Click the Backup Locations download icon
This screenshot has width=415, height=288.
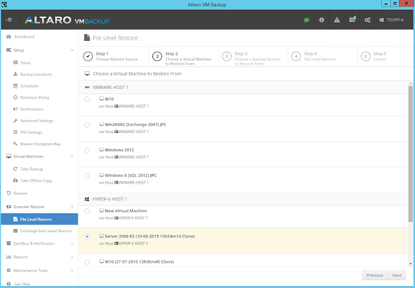(x=16, y=74)
